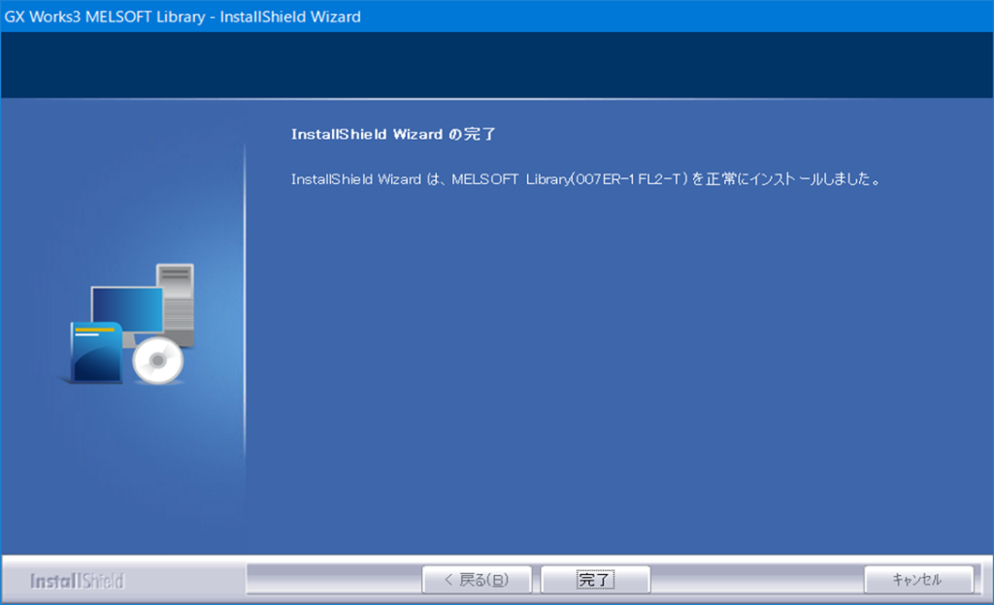Click the computer monitor illustration

tap(127, 310)
